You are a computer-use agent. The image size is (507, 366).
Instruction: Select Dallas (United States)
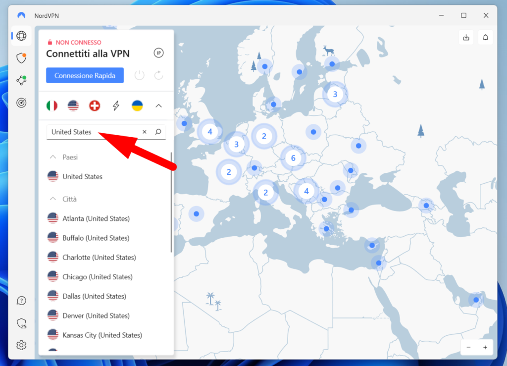(107, 296)
